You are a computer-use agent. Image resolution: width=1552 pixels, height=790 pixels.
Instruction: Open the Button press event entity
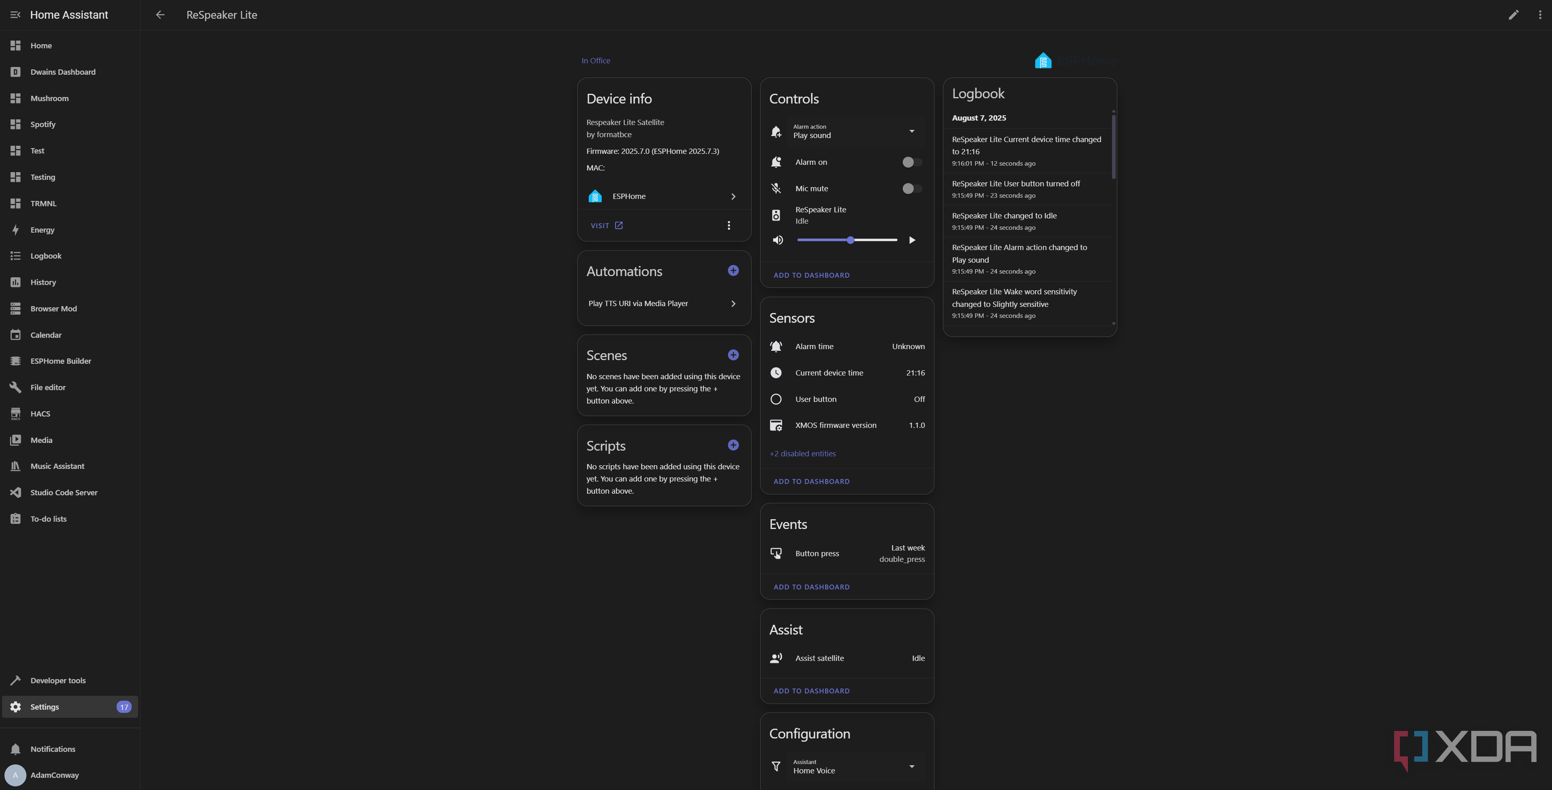coord(847,553)
